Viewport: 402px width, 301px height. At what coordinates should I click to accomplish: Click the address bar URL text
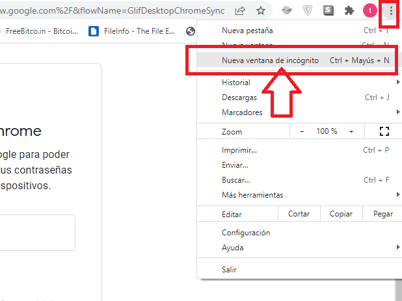click(x=112, y=11)
